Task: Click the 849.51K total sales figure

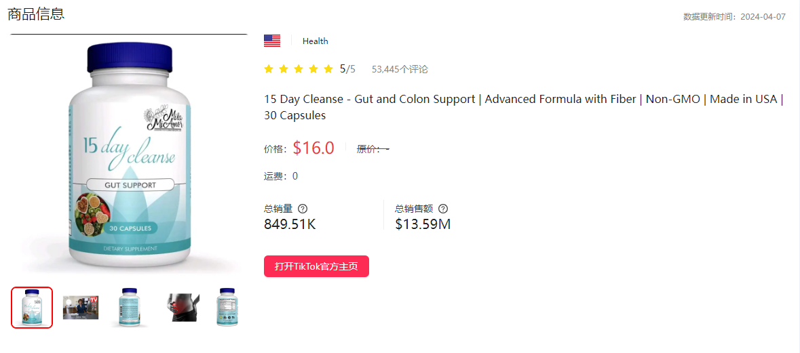Action: pyautogui.click(x=290, y=224)
